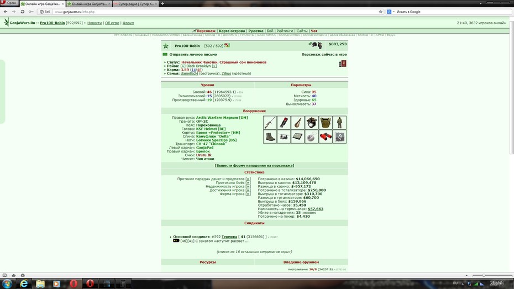Open a new tab with plus button
Image resolution: width=514 pixels, height=289 pixels.
(162, 4)
